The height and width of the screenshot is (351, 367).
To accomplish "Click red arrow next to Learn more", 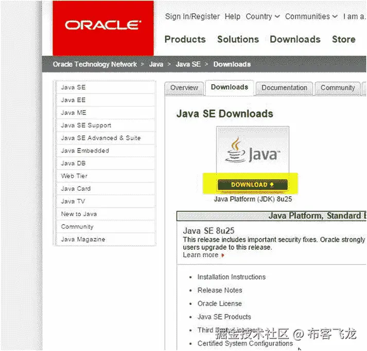I will coord(223,255).
